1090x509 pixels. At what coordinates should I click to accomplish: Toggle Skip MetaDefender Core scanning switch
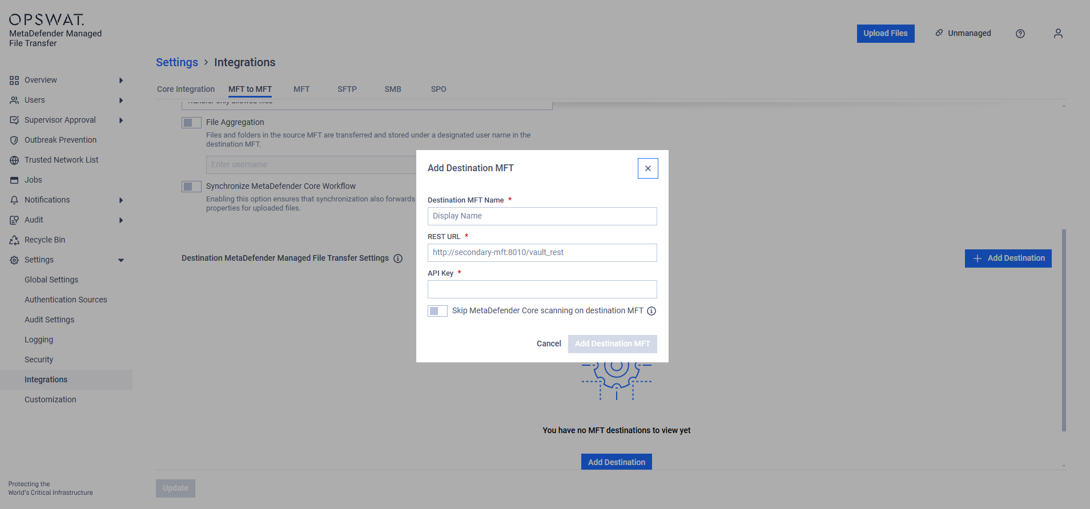[x=437, y=311]
